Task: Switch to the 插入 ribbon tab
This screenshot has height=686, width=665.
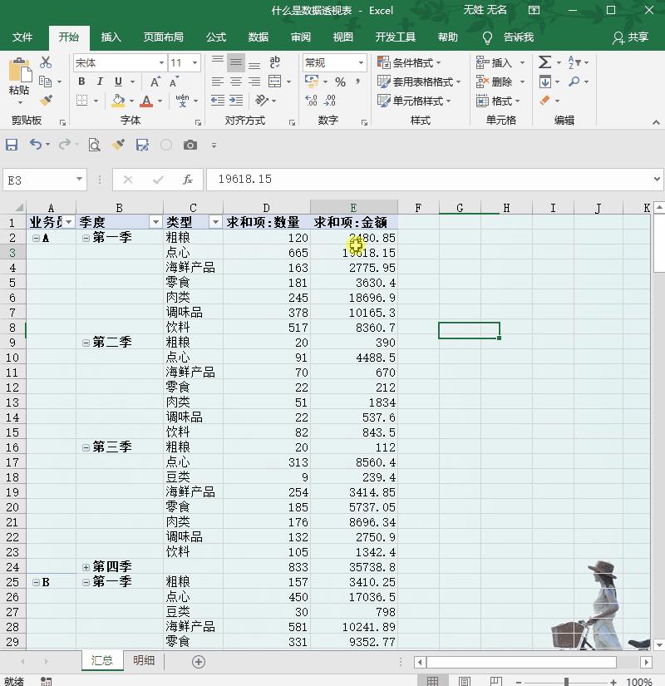Action: point(111,37)
